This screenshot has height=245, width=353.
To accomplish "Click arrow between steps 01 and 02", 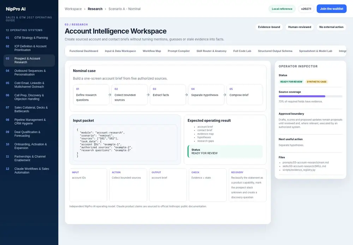I will click(x=110, y=95).
